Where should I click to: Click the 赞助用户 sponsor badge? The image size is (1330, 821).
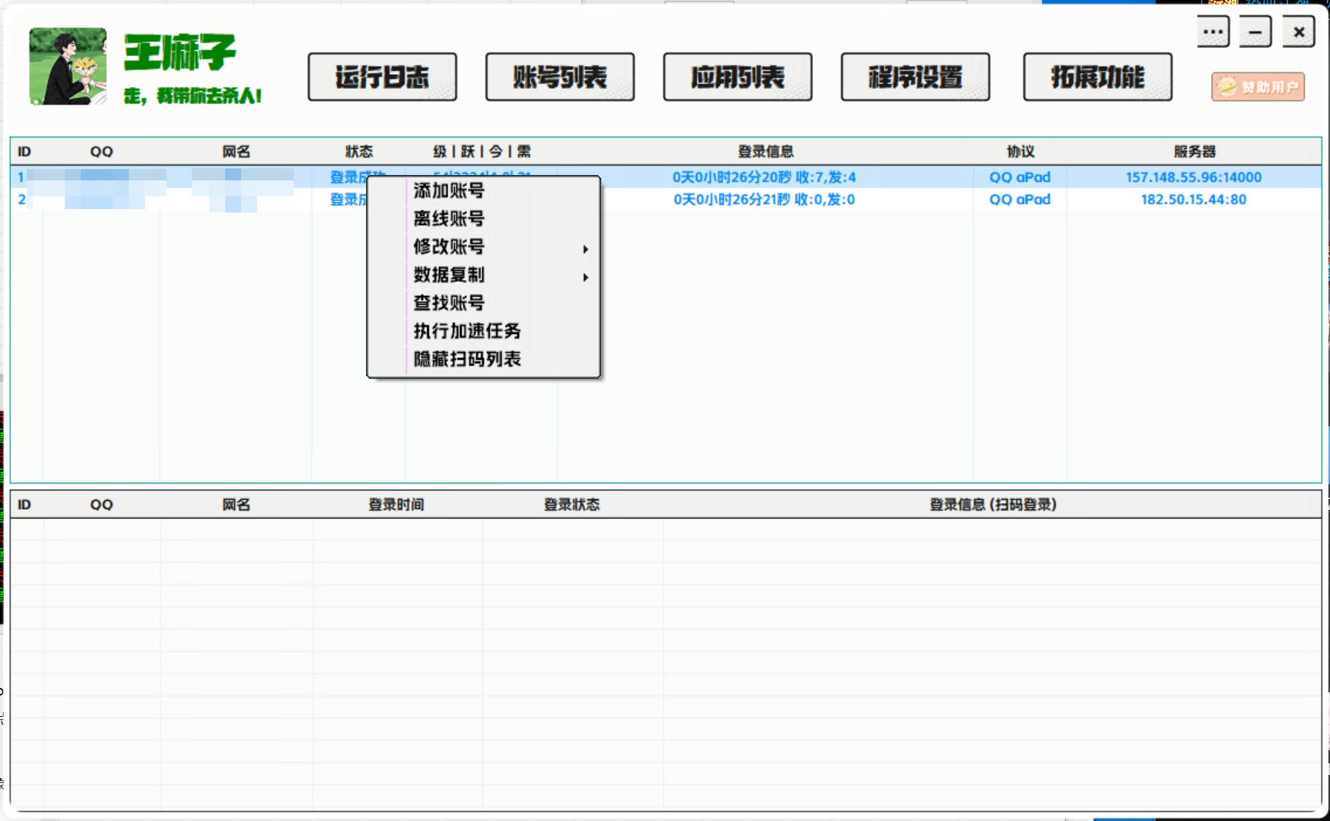[x=1257, y=87]
